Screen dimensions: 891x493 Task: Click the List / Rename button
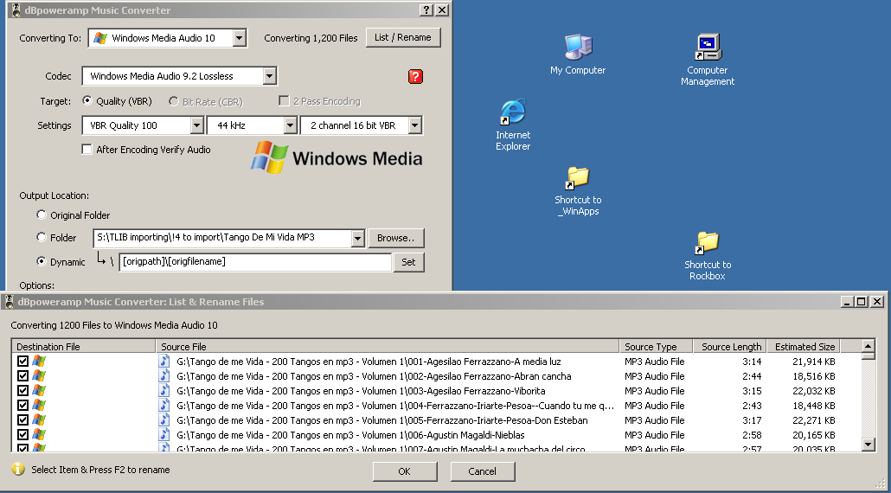pos(403,38)
